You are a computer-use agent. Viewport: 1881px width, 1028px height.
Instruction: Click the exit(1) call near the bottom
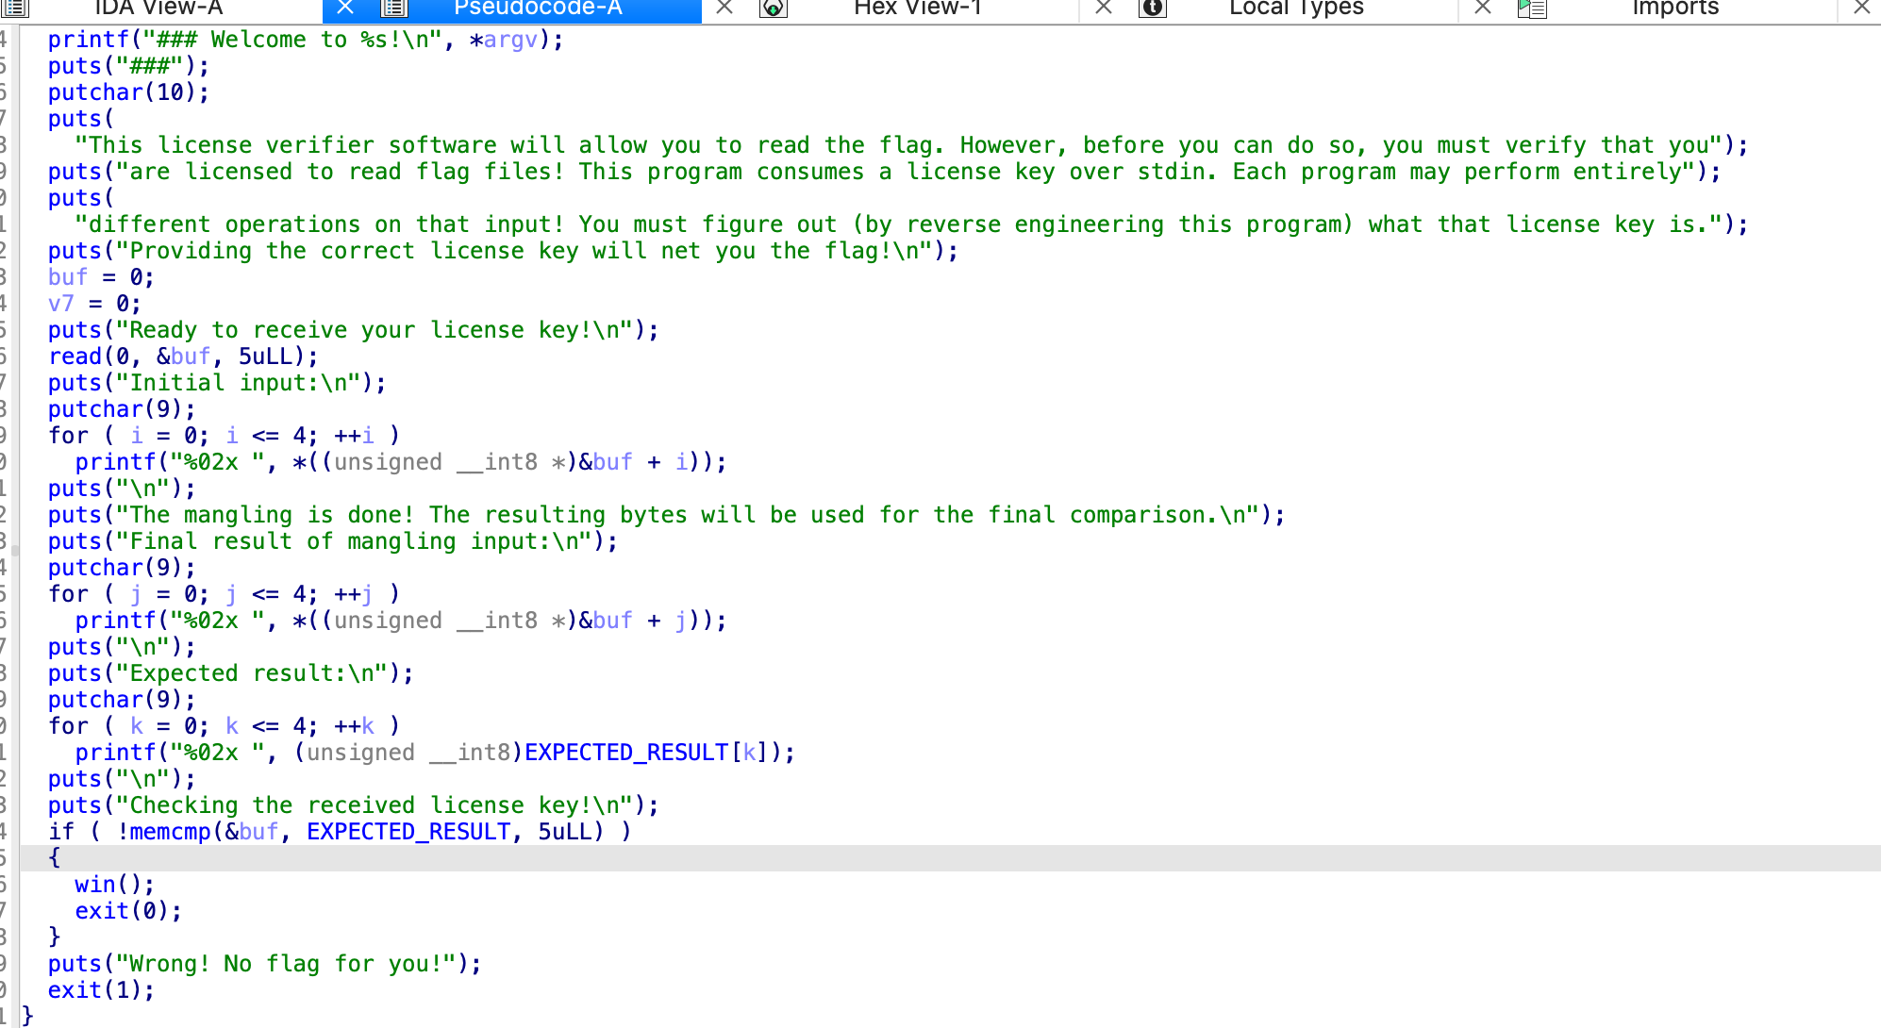click(x=74, y=990)
